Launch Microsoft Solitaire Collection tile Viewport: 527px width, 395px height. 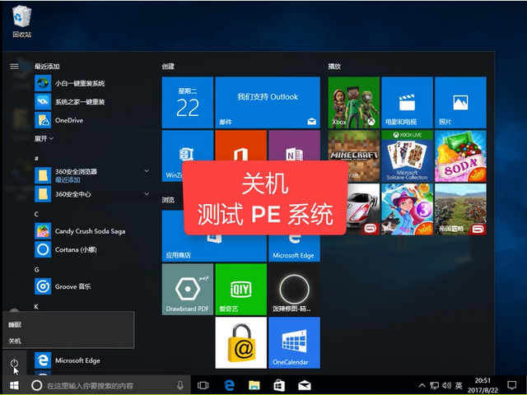tap(405, 155)
